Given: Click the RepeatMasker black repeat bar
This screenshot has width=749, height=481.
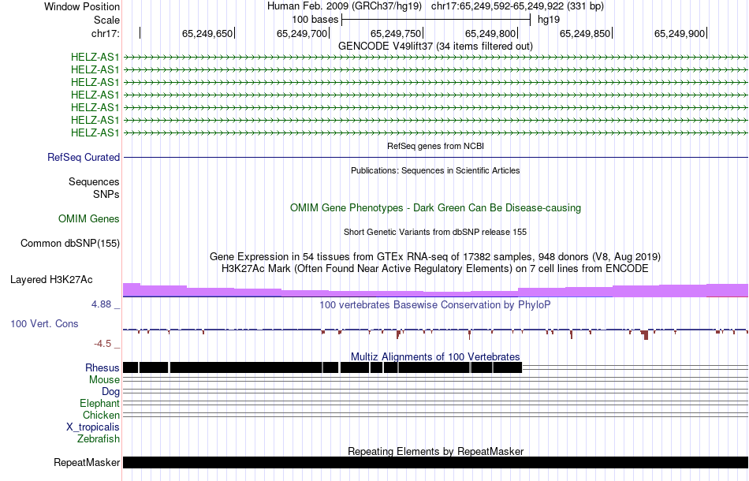Looking at the screenshot, I should (435, 462).
